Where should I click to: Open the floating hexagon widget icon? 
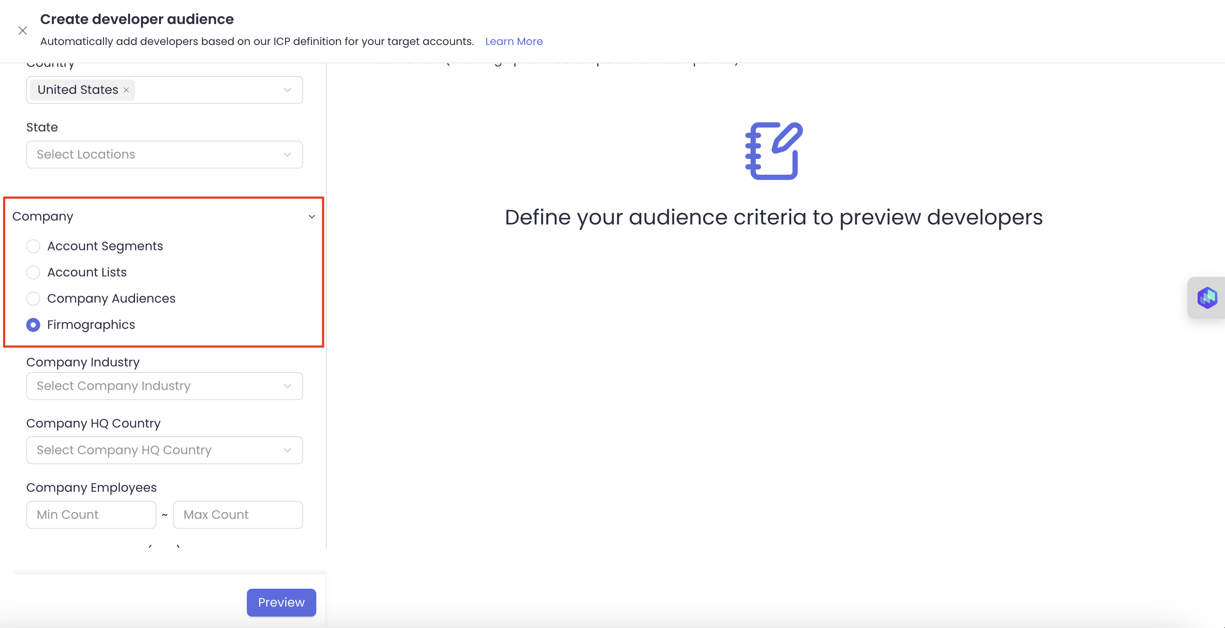tap(1207, 298)
